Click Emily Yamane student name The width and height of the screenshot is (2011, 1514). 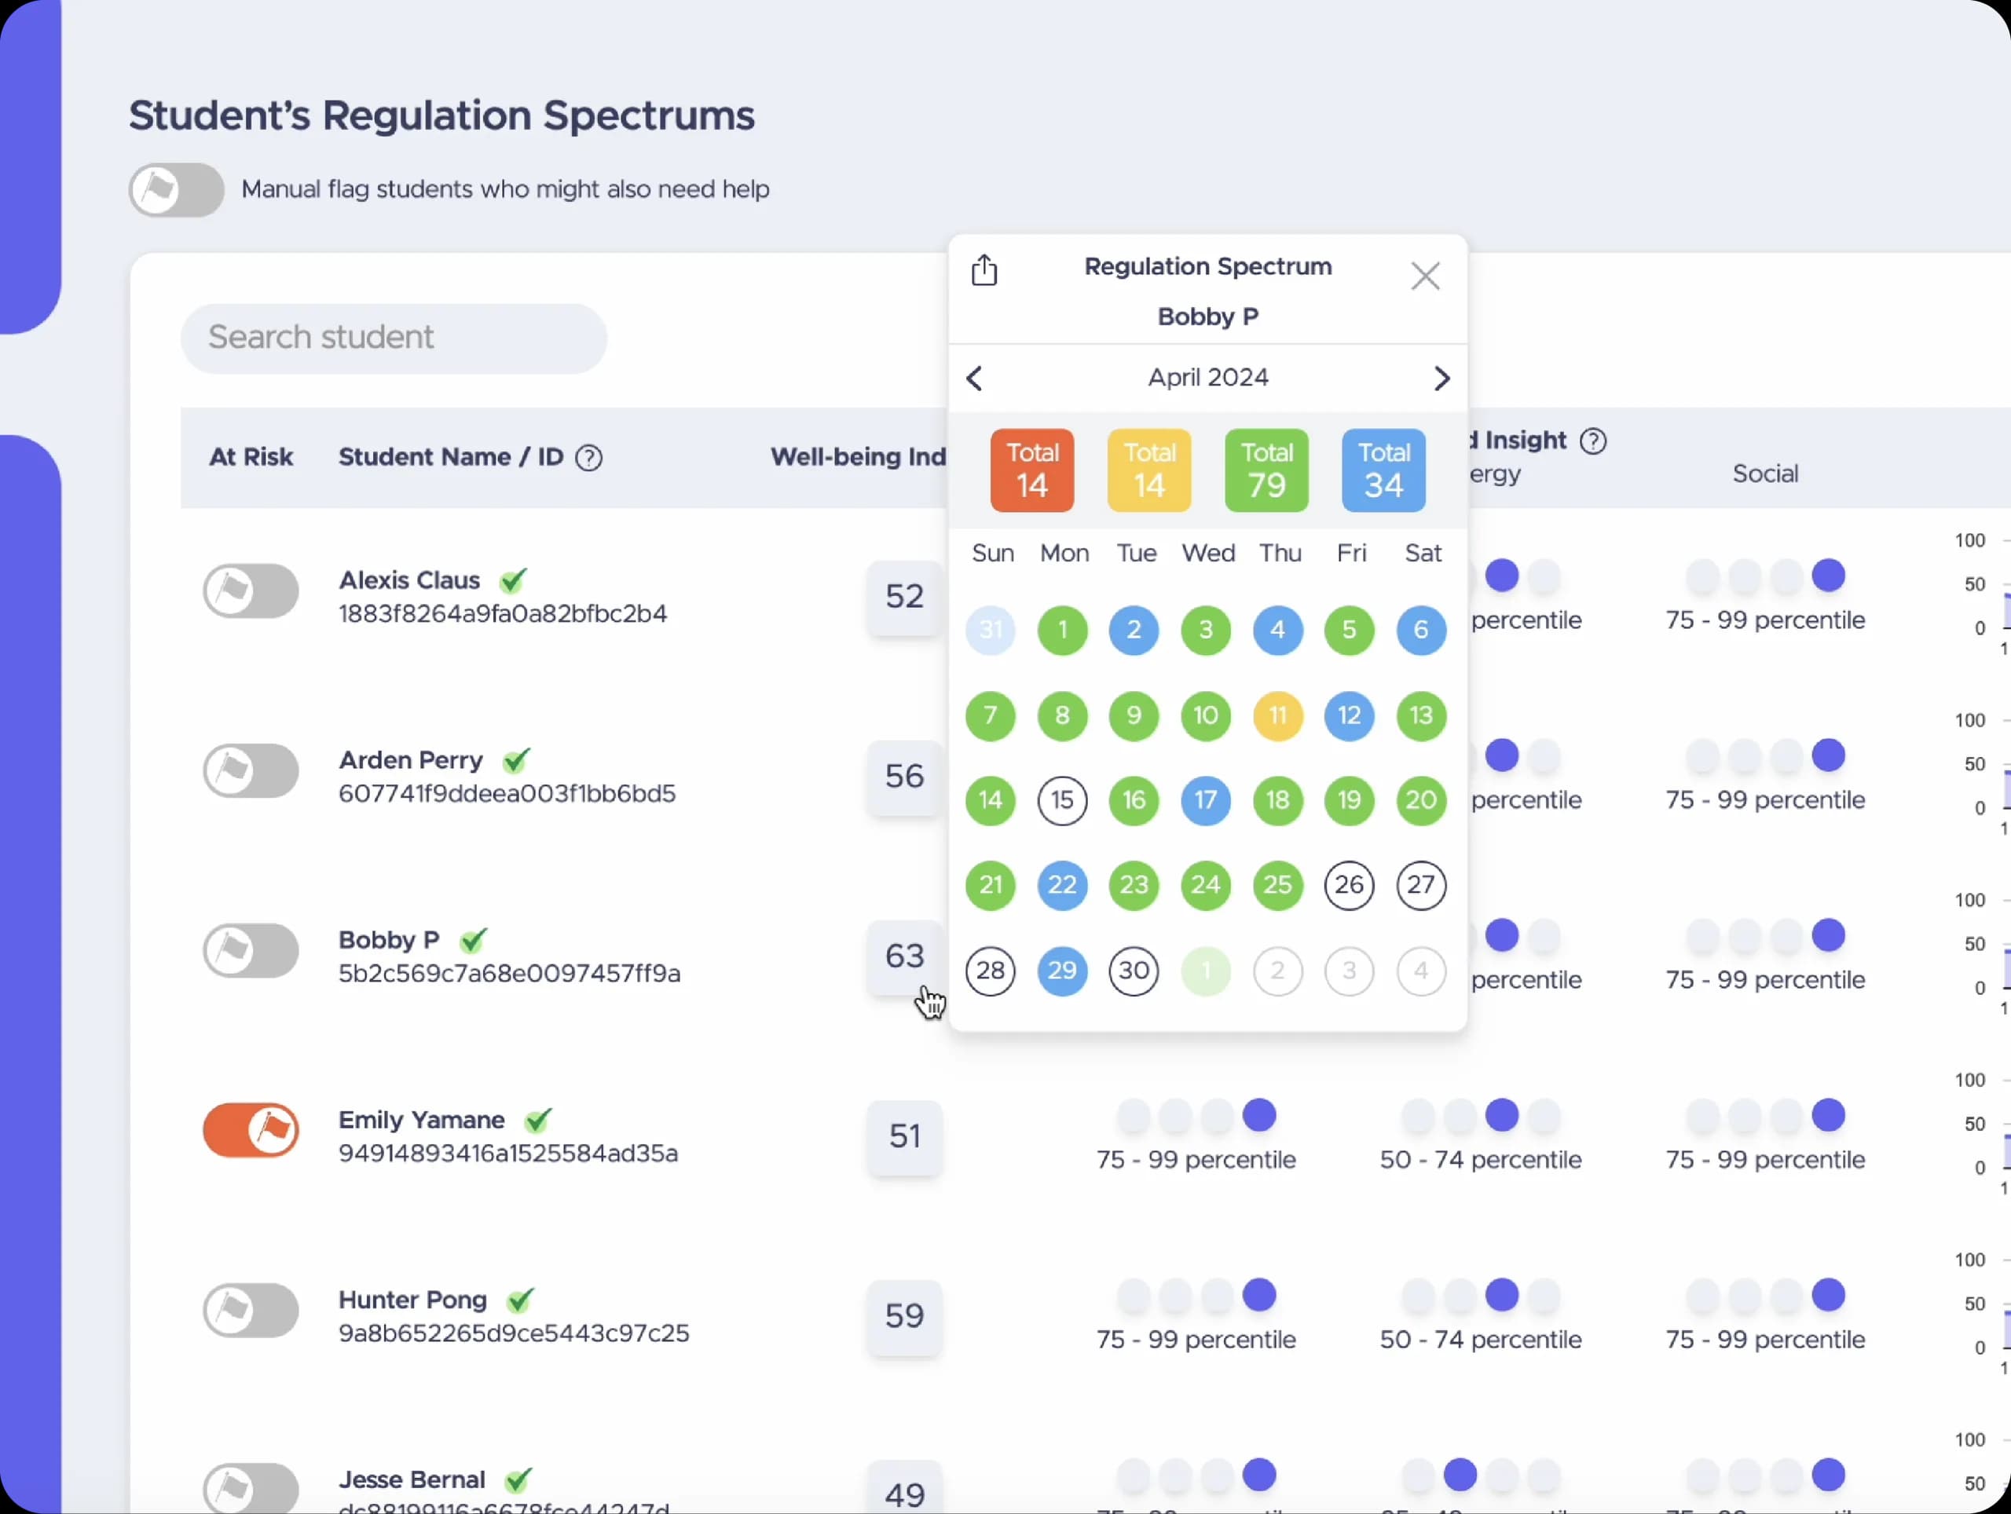click(422, 1120)
